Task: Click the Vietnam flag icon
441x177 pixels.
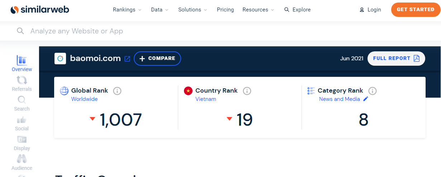Action: coord(188,91)
